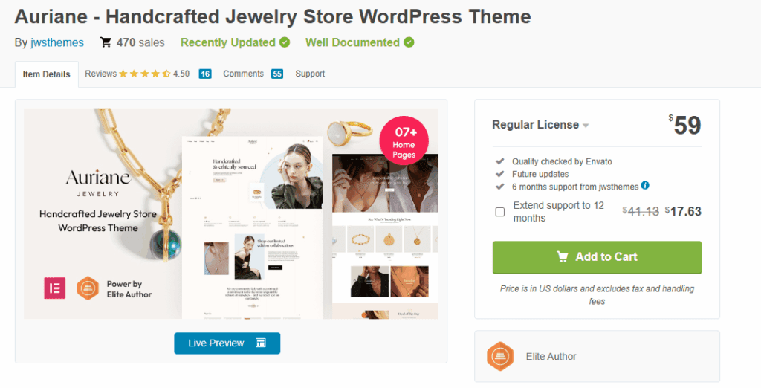Click the layout icon in Live Preview button

tap(261, 343)
